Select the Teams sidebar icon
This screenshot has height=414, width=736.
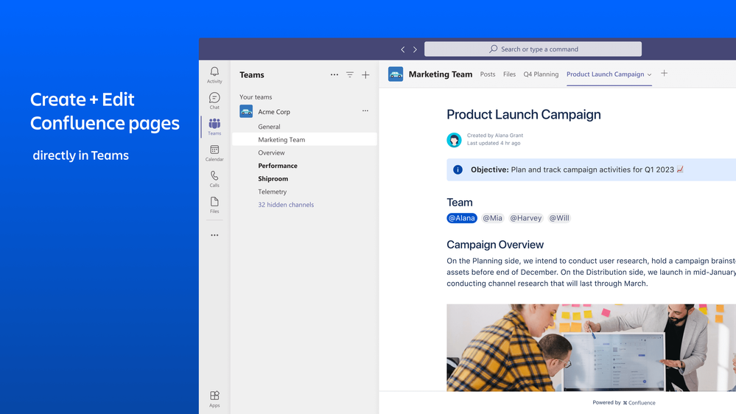pyautogui.click(x=214, y=127)
